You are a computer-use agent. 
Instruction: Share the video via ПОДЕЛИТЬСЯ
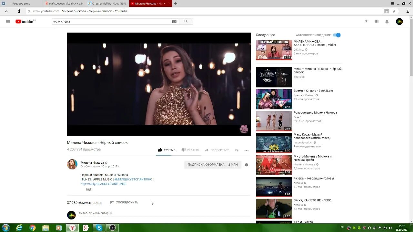(x=217, y=150)
